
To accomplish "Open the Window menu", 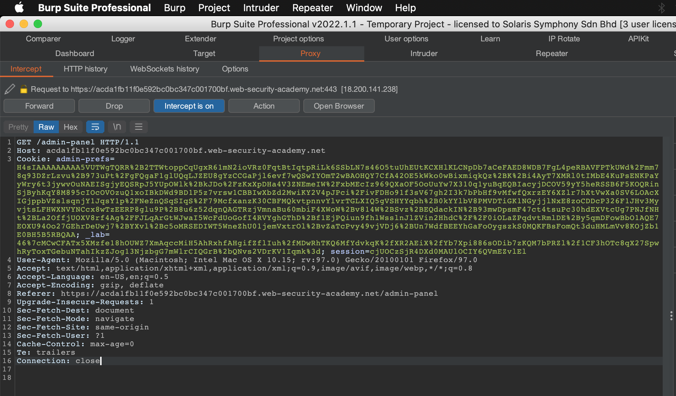I will (364, 8).
